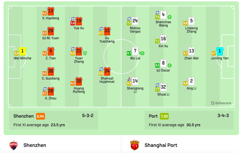The height and width of the screenshot is (153, 242).
Task: Click the green goal icon next to Yuan Zhang
Action: tap(85, 53)
